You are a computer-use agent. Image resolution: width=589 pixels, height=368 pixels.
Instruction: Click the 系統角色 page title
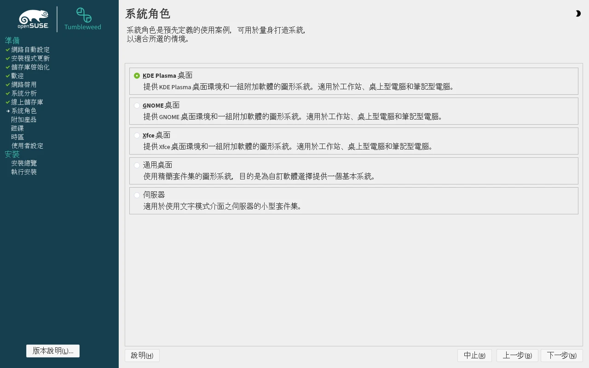tap(148, 14)
